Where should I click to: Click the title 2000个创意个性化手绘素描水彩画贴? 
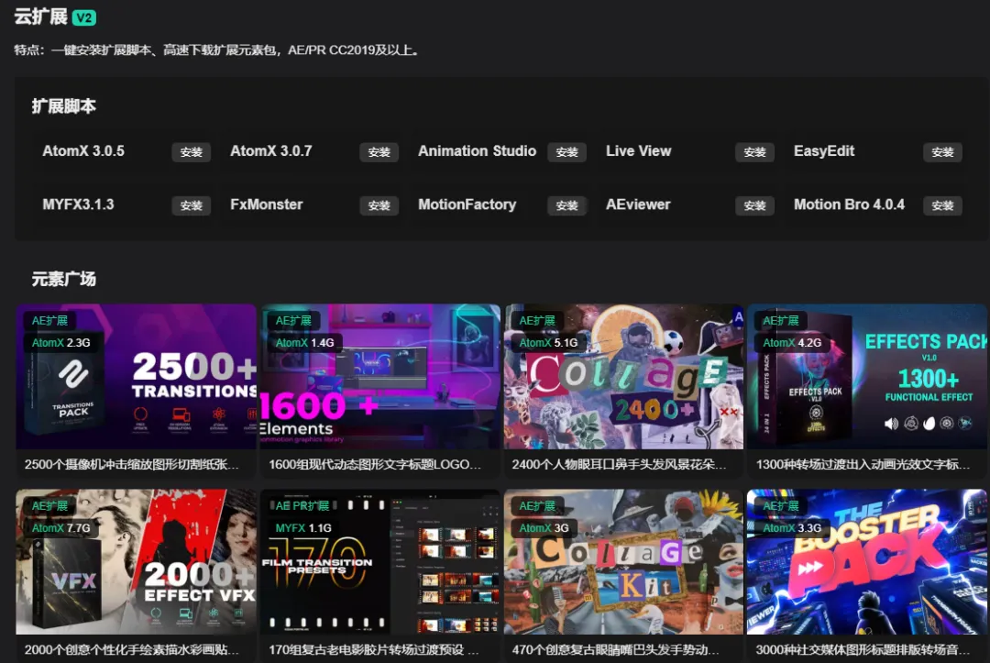131,650
